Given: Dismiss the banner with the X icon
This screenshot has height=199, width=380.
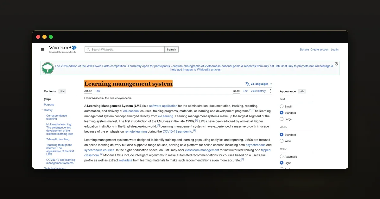Looking at the screenshot, I should coord(336,64).
